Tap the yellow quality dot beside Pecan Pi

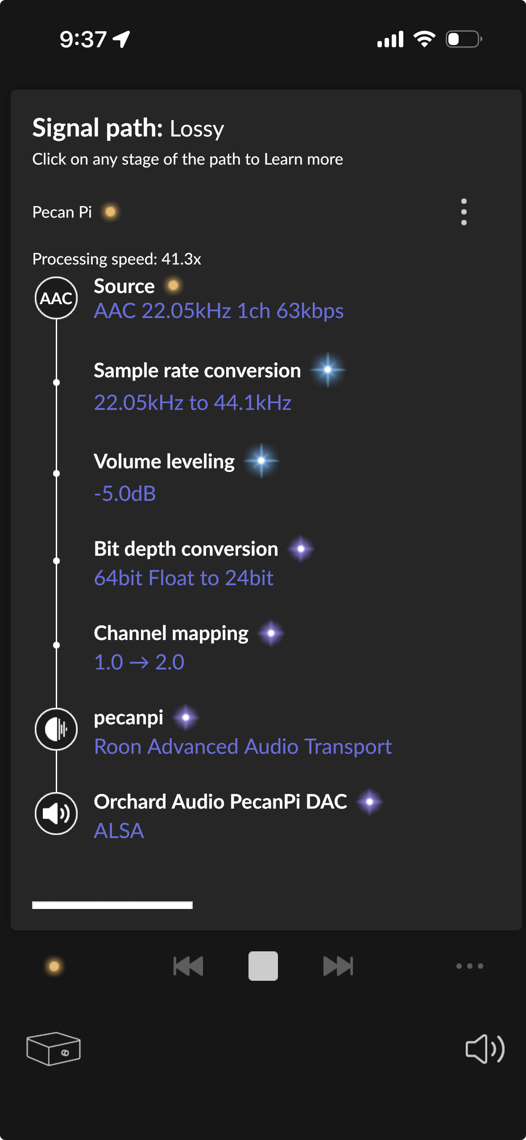pos(110,211)
